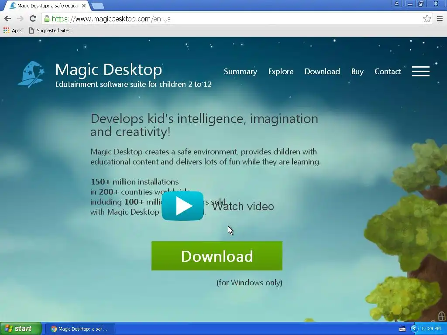This screenshot has width=447, height=335.
Task: Open Download in site navigation
Action: [x=322, y=72]
